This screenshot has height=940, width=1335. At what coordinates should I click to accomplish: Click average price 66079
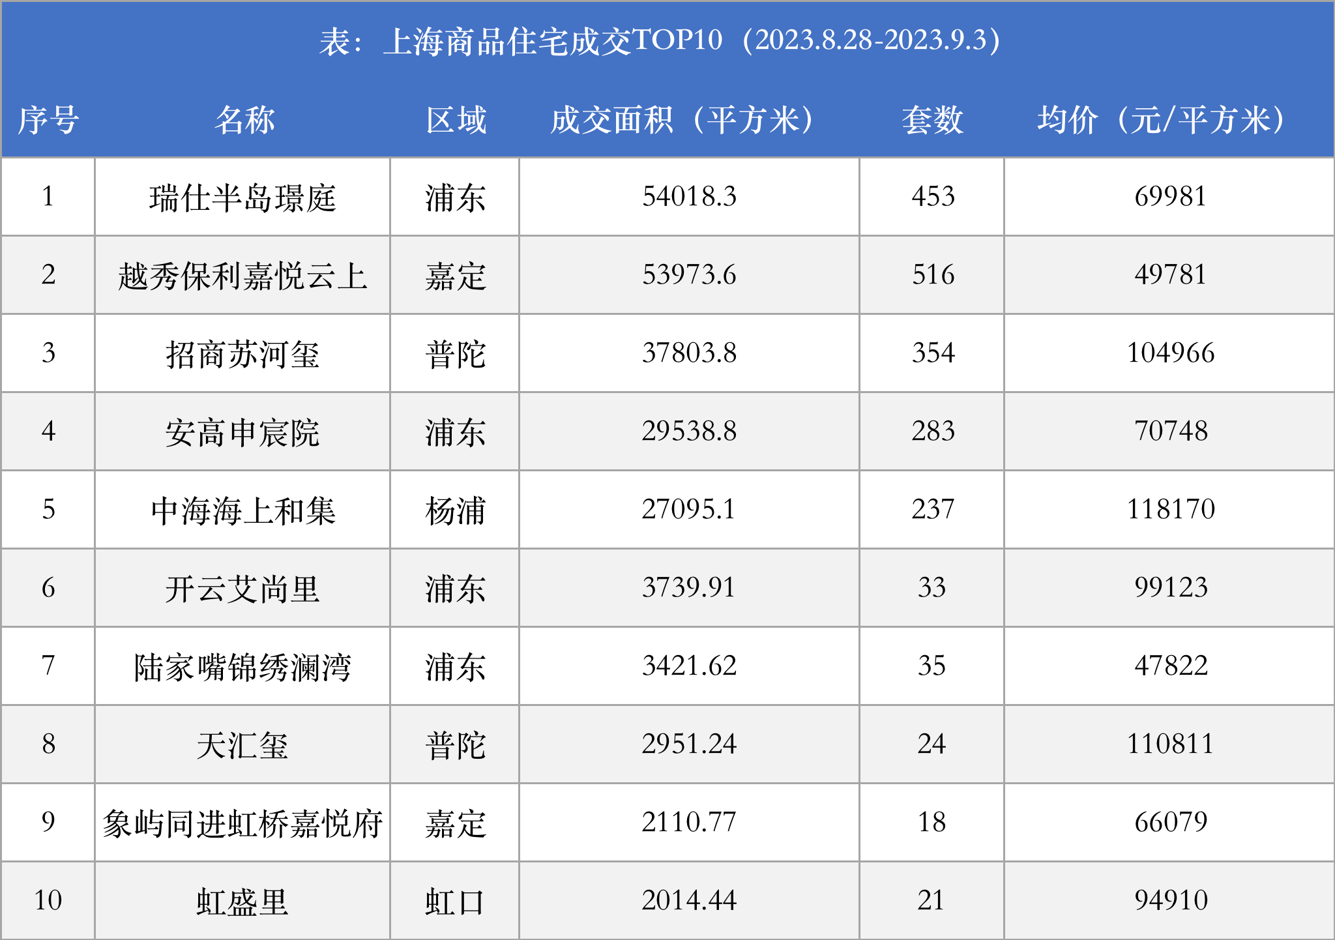1171,822
